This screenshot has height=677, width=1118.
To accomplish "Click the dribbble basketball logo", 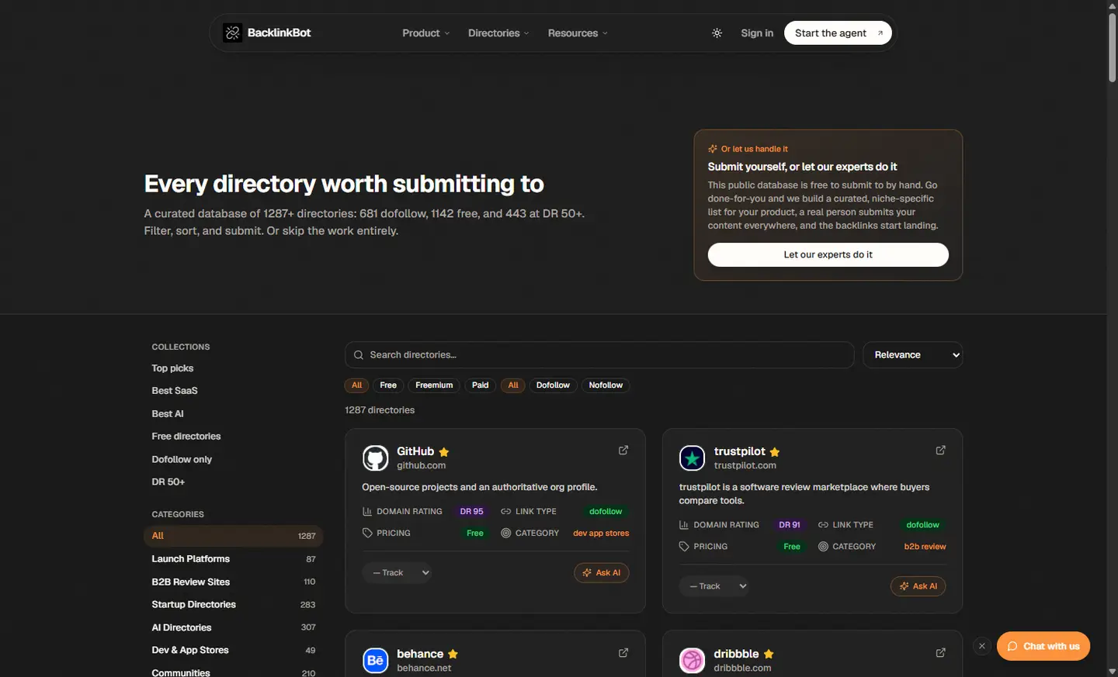I will [692, 661].
